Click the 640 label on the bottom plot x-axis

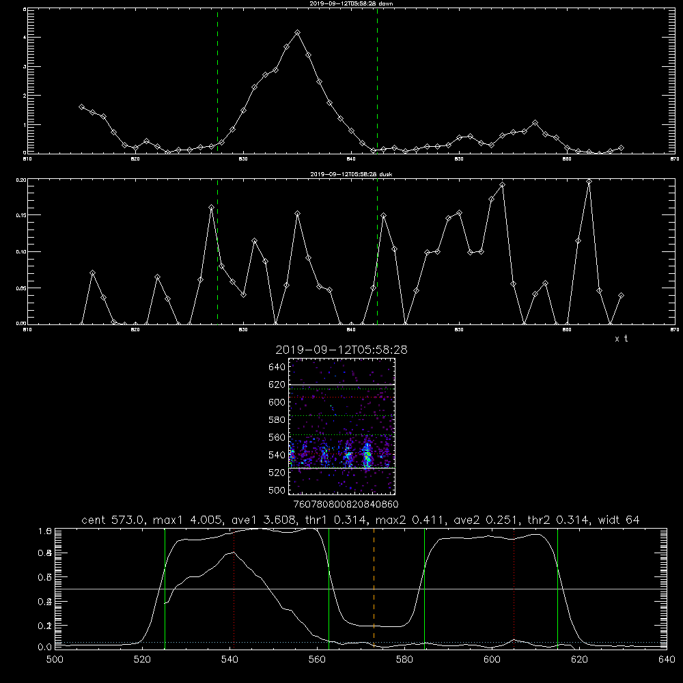tap(667, 660)
